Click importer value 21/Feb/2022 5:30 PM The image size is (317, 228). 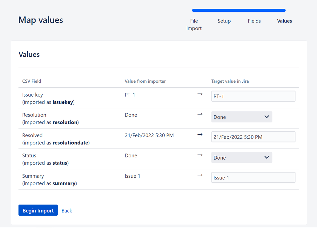[149, 135]
